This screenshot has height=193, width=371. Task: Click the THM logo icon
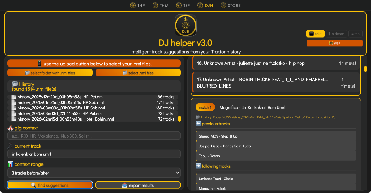tap(155, 6)
